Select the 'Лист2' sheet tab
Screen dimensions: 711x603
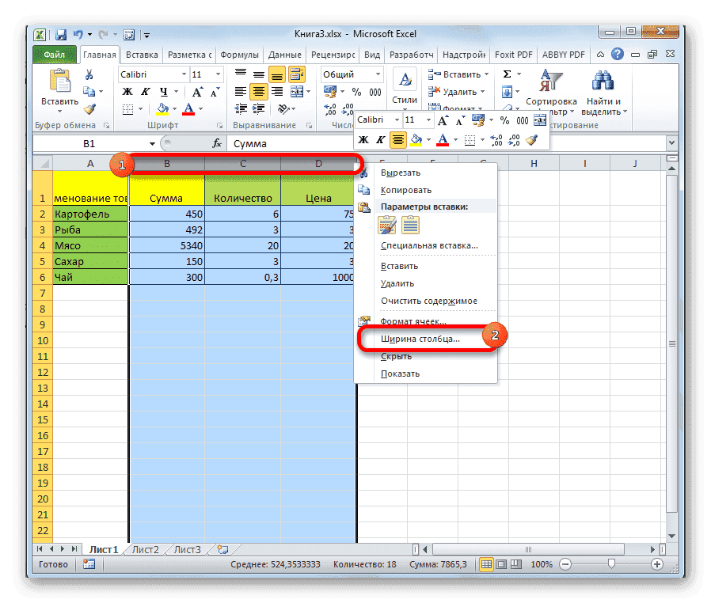(x=145, y=549)
